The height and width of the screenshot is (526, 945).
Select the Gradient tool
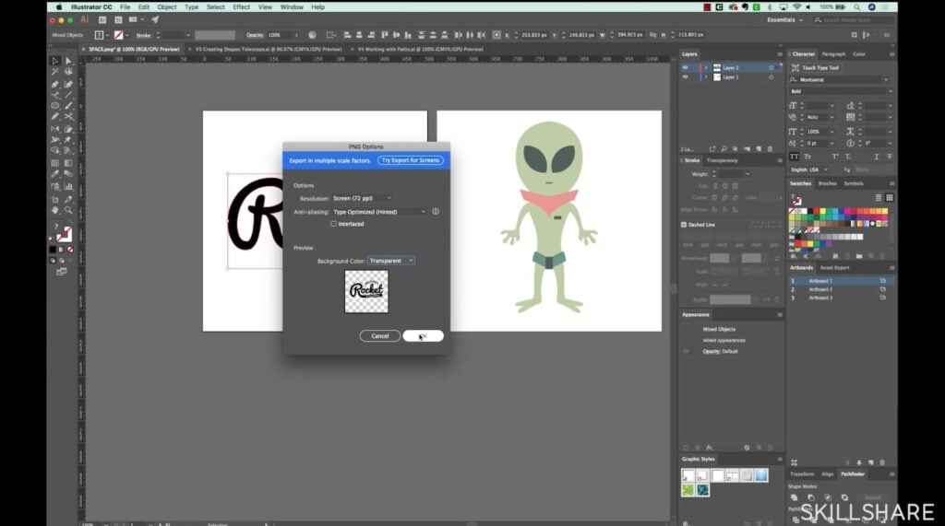[68, 163]
